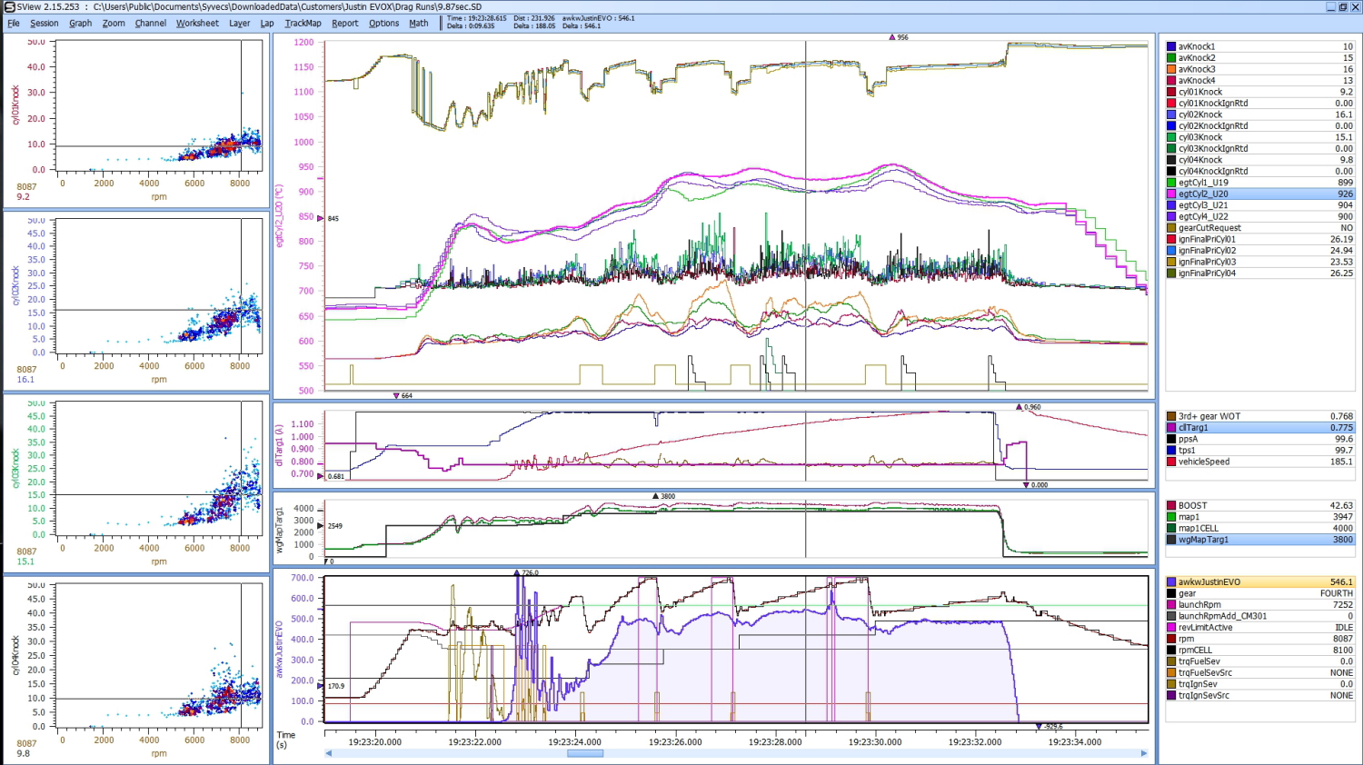Click the left arrow of time scrollbar
Viewport: 1363px width, 765px height.
[x=329, y=753]
